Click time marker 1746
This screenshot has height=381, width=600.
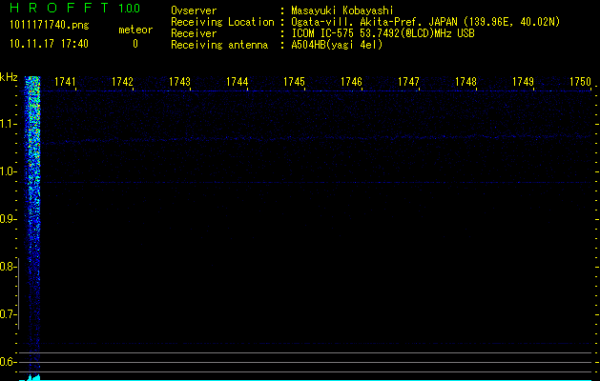click(x=351, y=82)
